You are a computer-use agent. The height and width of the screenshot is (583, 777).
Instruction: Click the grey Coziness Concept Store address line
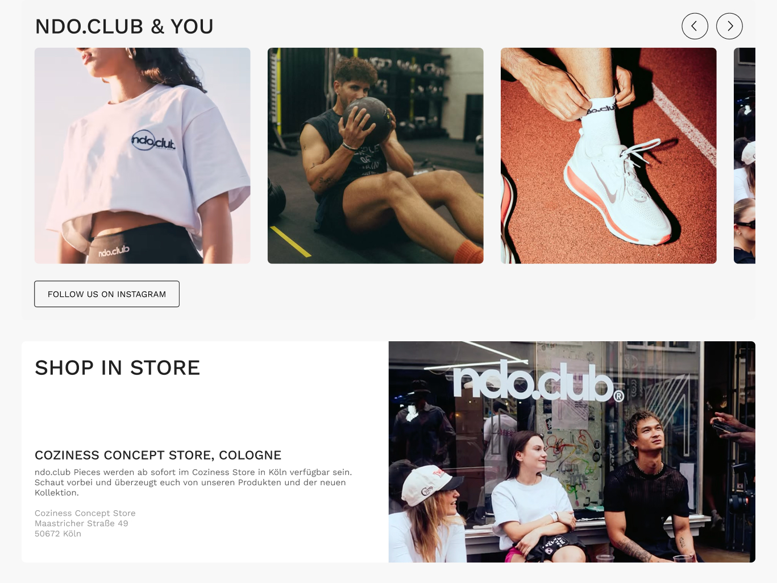pyautogui.click(x=85, y=513)
